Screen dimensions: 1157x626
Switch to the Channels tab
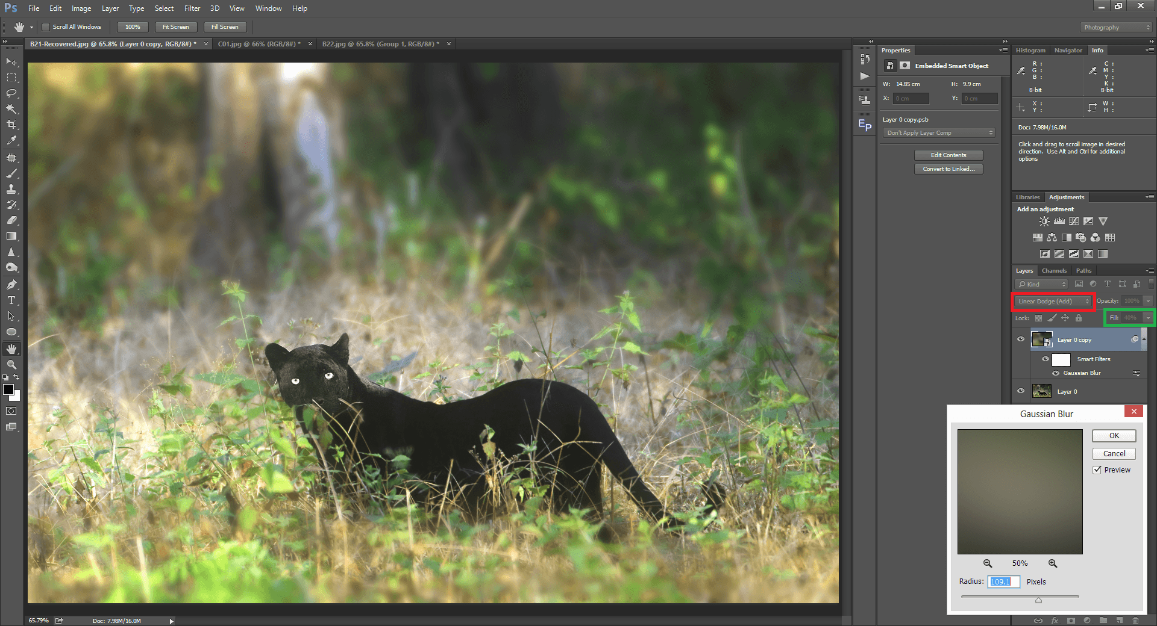point(1054,271)
